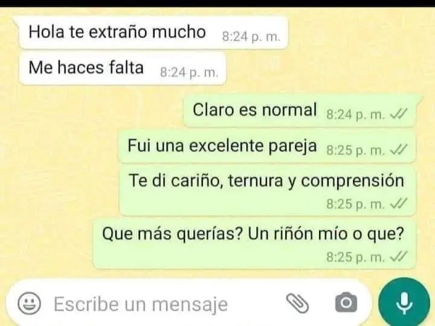The image size is (435, 326).
Task: Click read checkmarks on 'Claro es normal'
Action: pyautogui.click(x=398, y=113)
